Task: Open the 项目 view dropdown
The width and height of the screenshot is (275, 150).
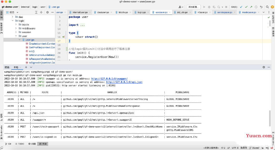Action: pos(17,12)
